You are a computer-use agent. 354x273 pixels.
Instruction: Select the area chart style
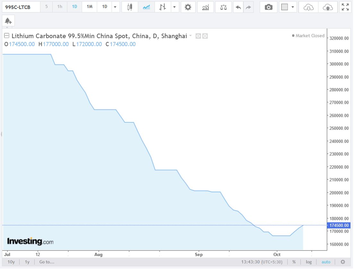(x=146, y=7)
